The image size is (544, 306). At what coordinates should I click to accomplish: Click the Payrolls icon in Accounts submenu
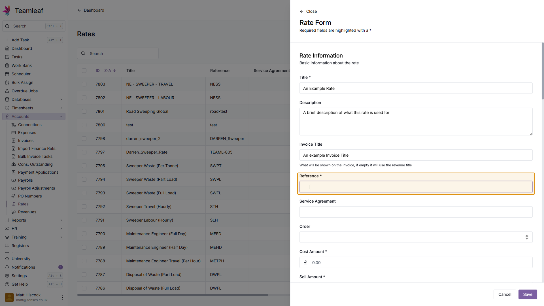click(14, 180)
